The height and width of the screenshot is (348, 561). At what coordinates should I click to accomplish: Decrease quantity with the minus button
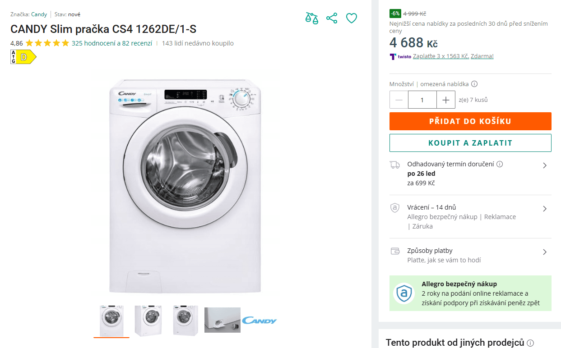click(x=399, y=100)
